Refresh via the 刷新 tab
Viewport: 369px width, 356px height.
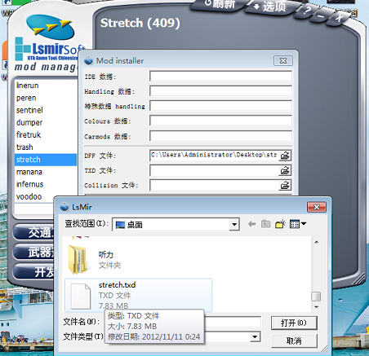click(x=220, y=4)
